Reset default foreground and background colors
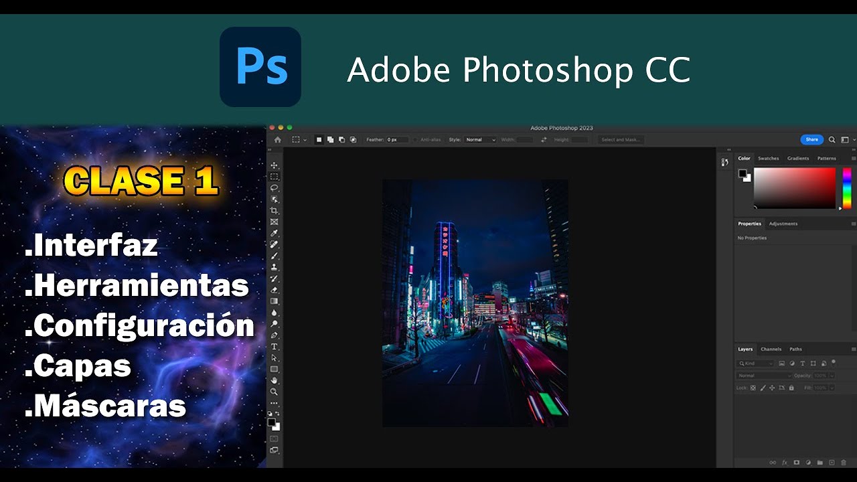This screenshot has height=482, width=857. [270, 414]
